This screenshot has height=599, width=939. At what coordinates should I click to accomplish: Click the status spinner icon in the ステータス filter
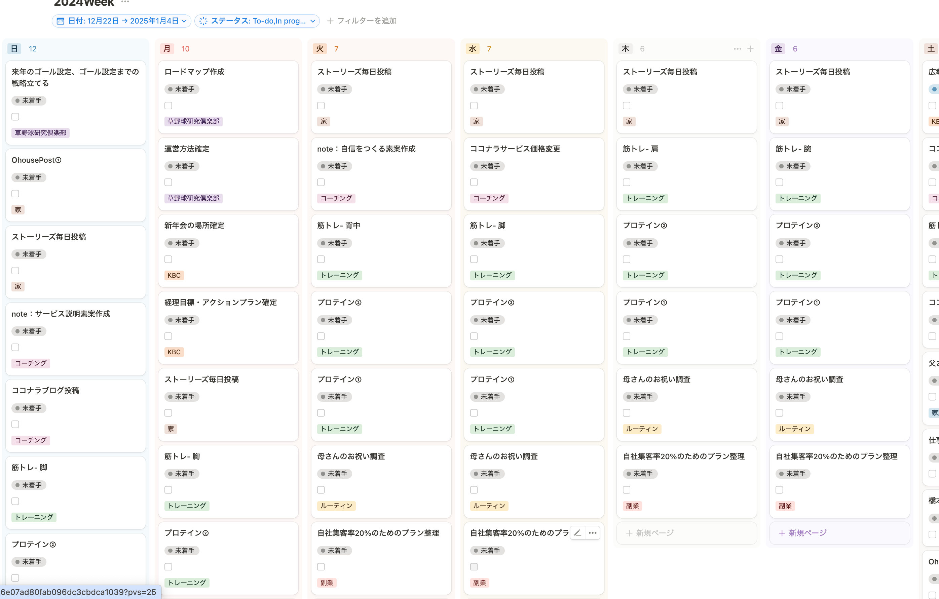(x=204, y=21)
